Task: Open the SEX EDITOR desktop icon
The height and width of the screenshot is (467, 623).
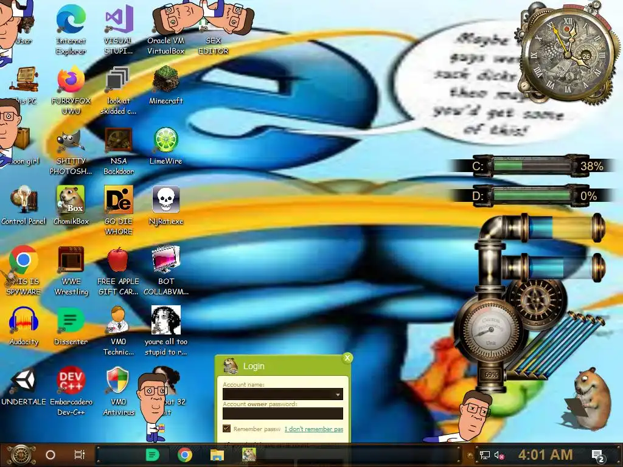Action: [x=214, y=30]
